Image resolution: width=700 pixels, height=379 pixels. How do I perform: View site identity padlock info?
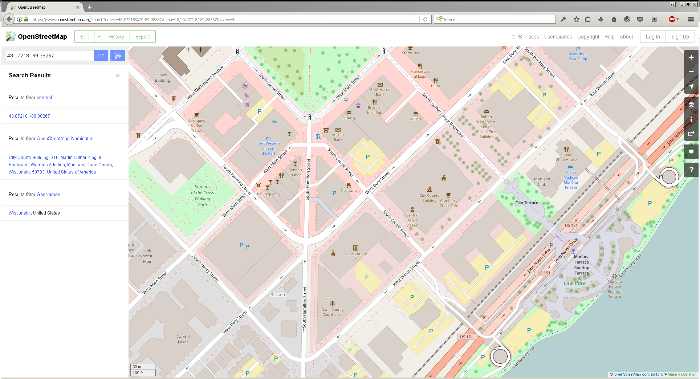[x=26, y=19]
